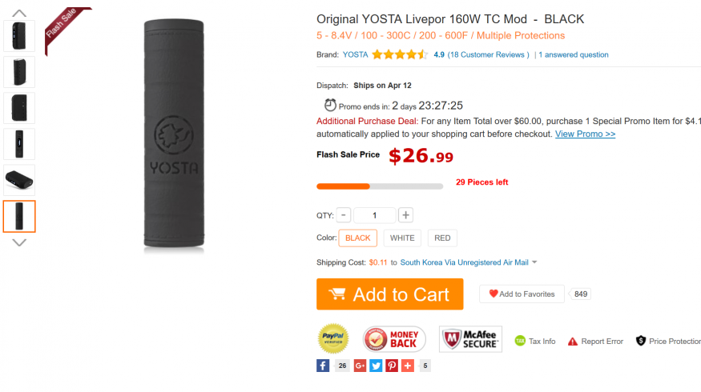Select the WHITE color option
Screen dimensions: 701x392
(x=402, y=238)
